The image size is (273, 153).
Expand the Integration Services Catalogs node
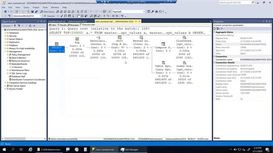click(5, 83)
